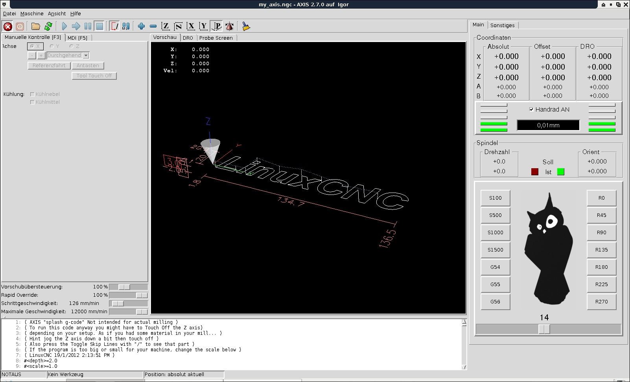Screen dimensions: 630x382
Task: Run the next program step
Action: pos(76,26)
